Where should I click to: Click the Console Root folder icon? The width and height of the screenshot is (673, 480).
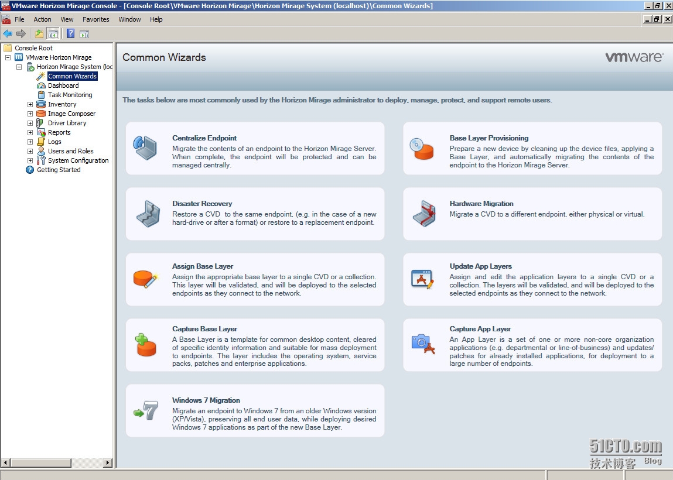point(8,47)
